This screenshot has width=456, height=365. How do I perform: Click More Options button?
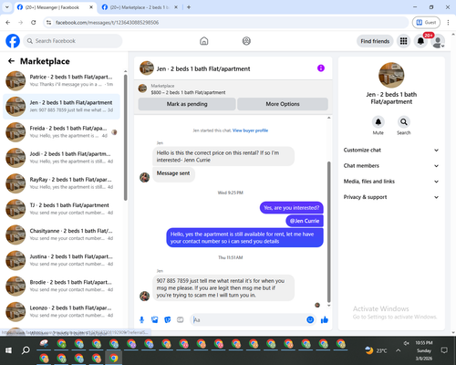point(283,104)
